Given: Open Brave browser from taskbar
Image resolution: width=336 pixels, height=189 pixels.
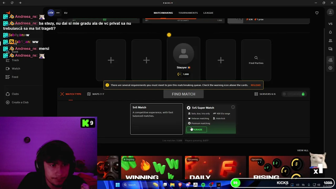Looking at the screenshot, I should [180, 185].
